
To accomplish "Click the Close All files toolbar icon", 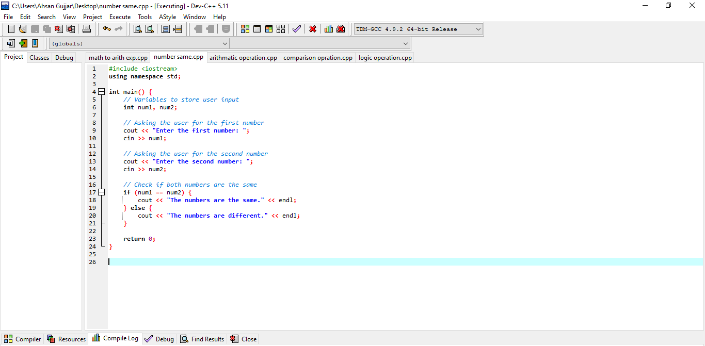I will tap(71, 29).
